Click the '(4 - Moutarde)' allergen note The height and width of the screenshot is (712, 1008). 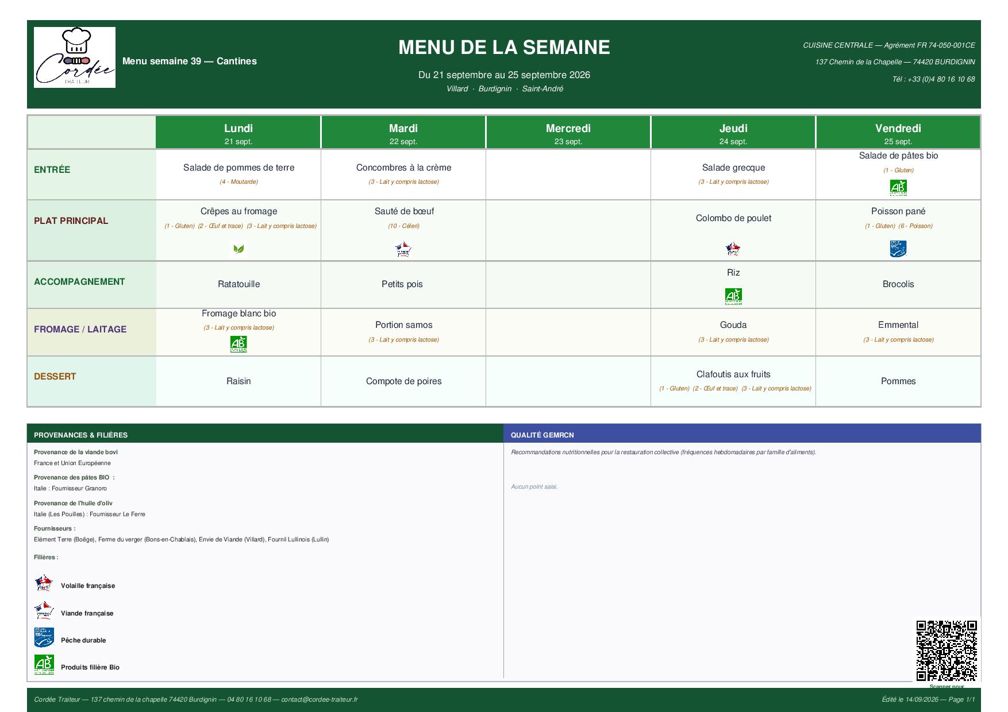pos(238,182)
